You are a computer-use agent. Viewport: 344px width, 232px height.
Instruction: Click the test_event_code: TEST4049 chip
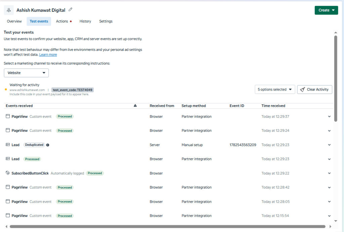click(x=73, y=90)
